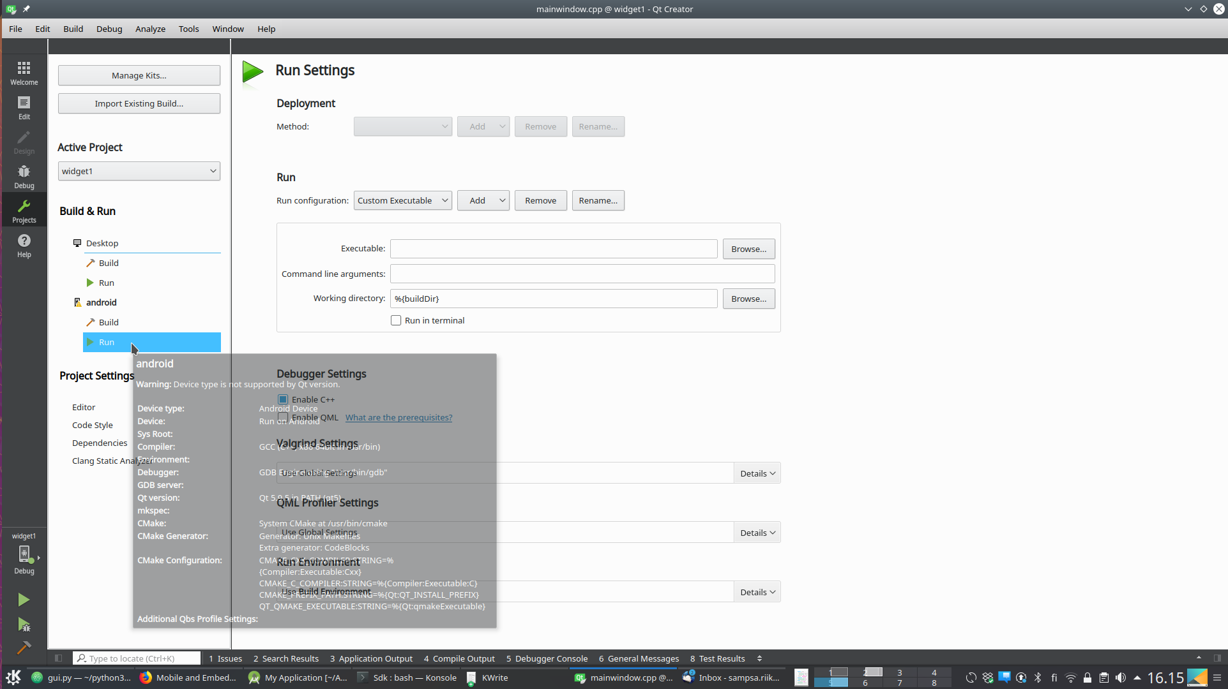Open Code Style project settings
The image size is (1228, 689).
tap(93, 425)
